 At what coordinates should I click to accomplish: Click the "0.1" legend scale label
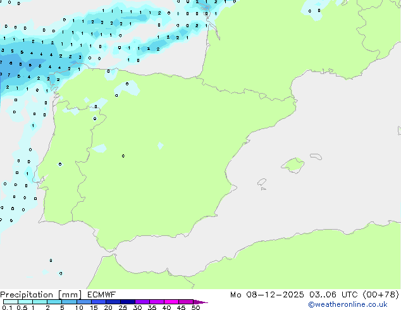click(7, 307)
